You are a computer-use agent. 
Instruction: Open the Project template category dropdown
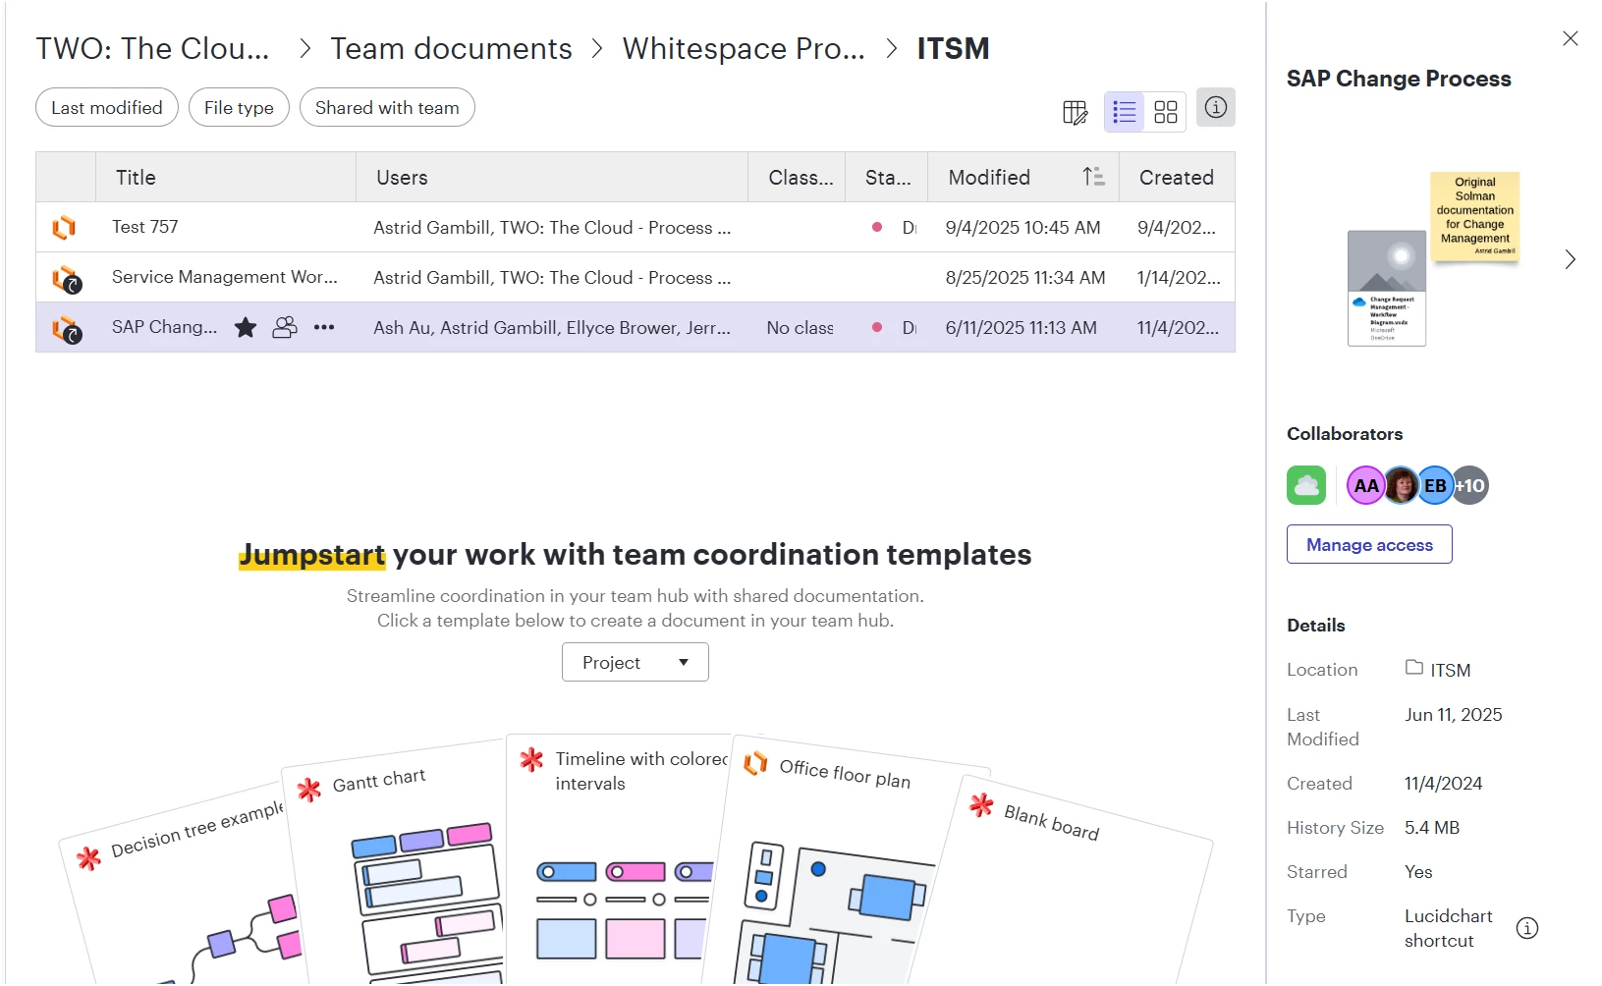(635, 662)
